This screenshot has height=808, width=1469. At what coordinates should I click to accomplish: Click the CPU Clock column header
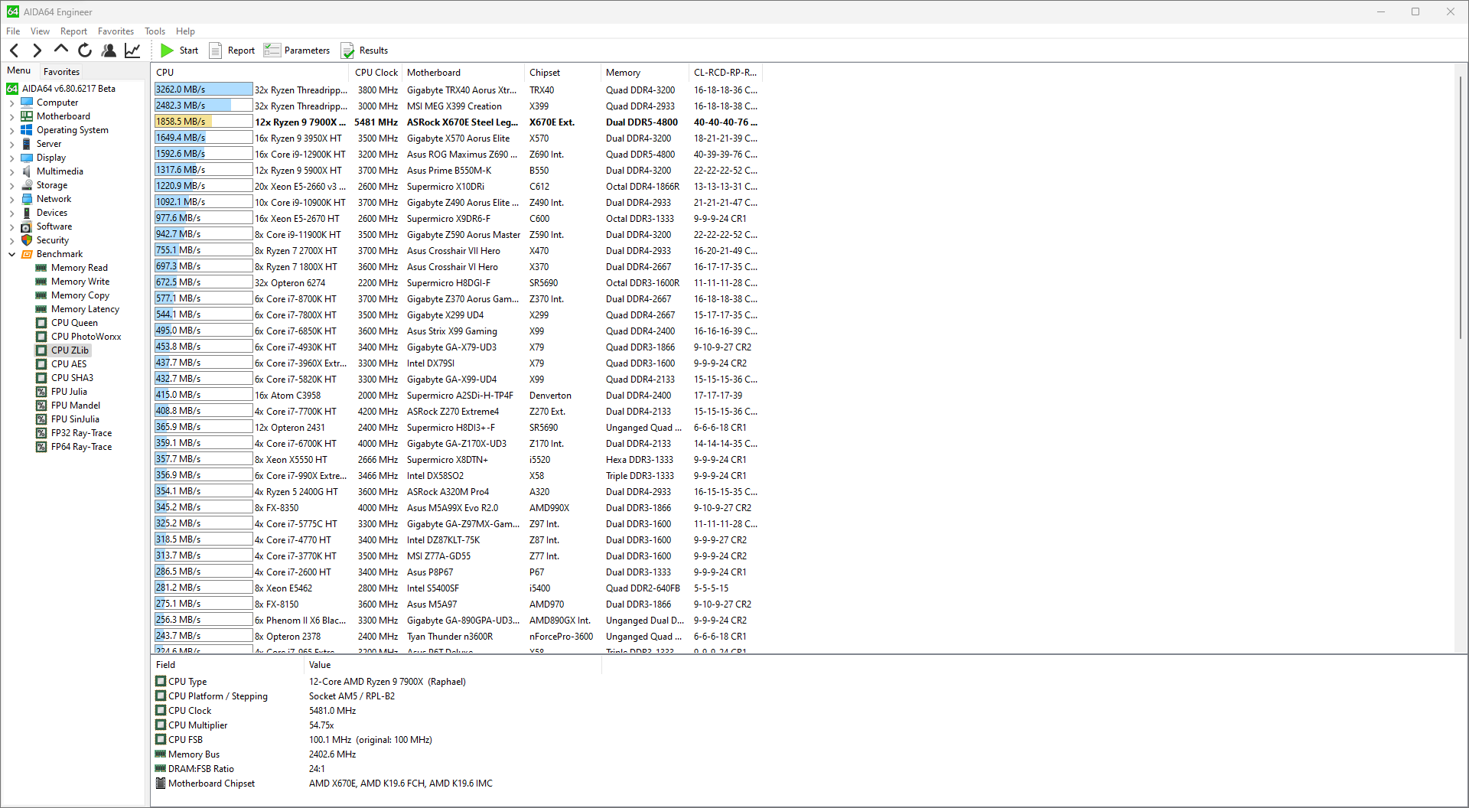pyautogui.click(x=376, y=73)
